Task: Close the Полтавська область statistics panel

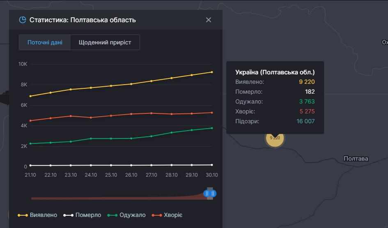Action: pos(209,20)
